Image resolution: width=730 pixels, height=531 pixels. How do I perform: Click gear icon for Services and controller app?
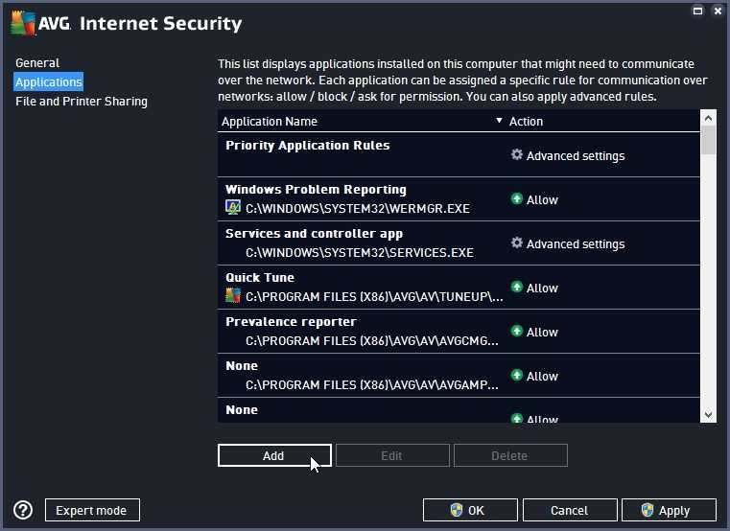point(517,243)
